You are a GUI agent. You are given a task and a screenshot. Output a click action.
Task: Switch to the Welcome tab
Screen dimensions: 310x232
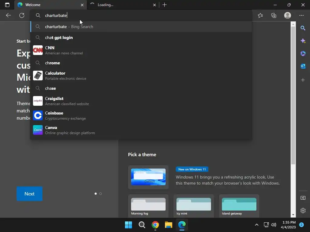coord(51,5)
